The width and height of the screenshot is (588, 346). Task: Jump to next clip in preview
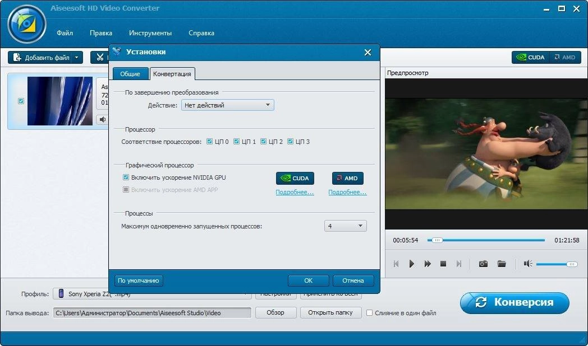(458, 264)
